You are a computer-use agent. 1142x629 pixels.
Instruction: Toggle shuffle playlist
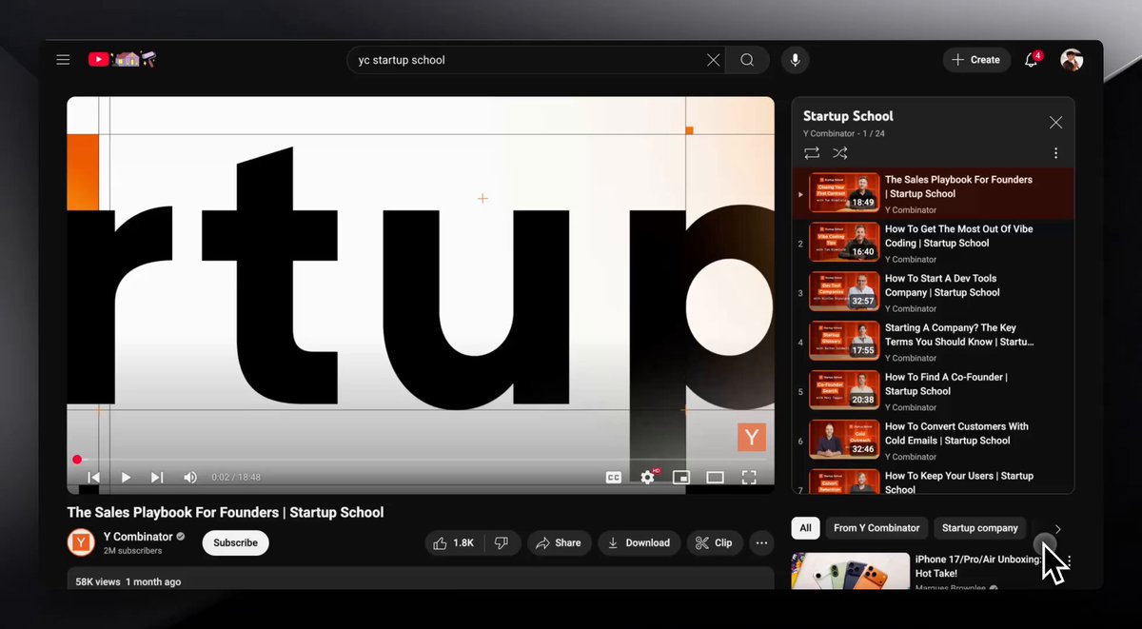click(840, 153)
